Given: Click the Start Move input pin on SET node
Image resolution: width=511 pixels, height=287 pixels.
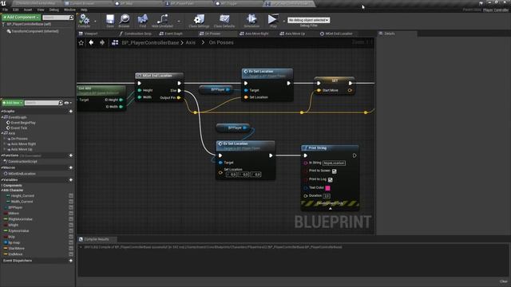Looking at the screenshot, I should point(319,90).
